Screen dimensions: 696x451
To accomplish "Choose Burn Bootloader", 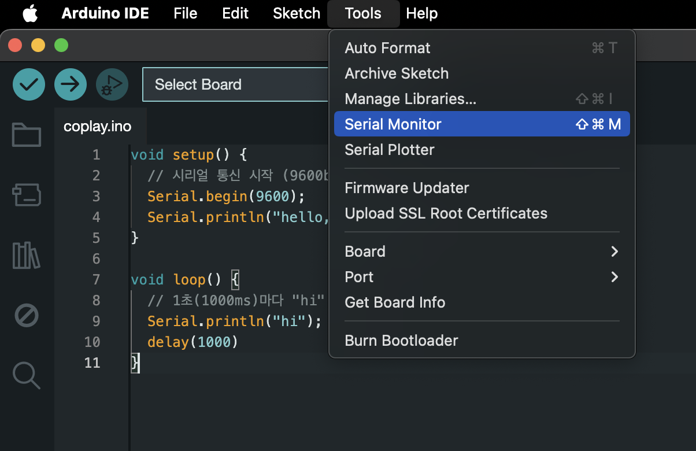I will (x=482, y=341).
